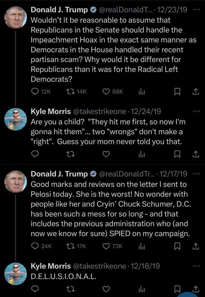Retweet the Pelosi letter tweet with 17K retweets

(70, 246)
